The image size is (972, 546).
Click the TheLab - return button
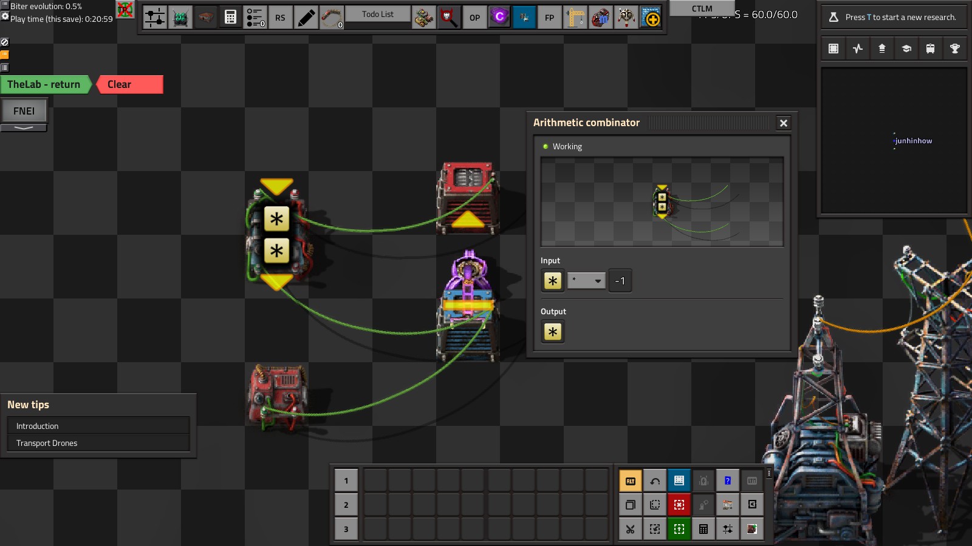(45, 84)
